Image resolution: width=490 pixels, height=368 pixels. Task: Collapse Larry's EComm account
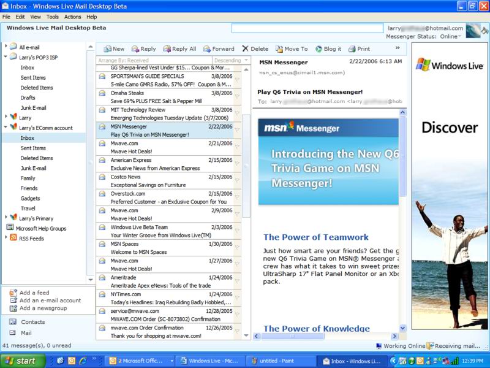[6, 127]
